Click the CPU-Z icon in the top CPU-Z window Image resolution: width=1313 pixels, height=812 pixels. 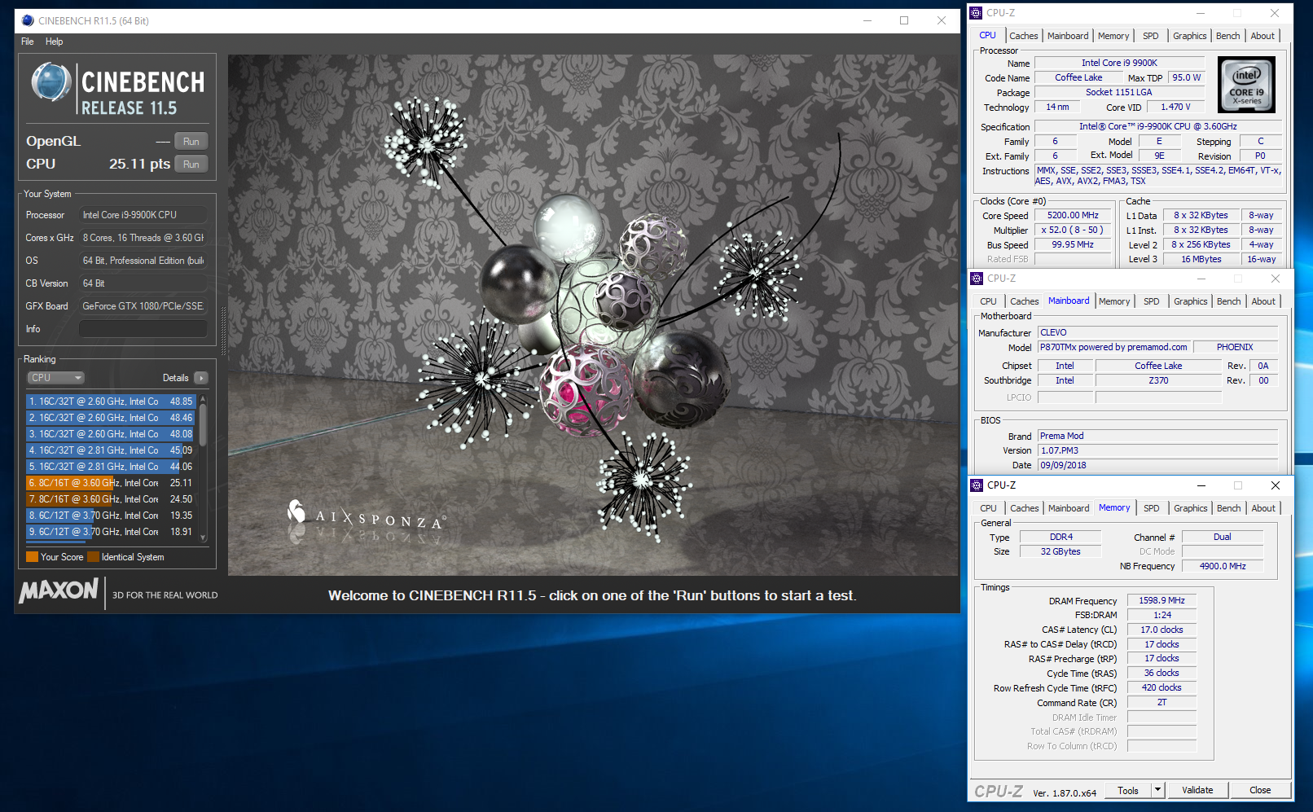pos(976,12)
